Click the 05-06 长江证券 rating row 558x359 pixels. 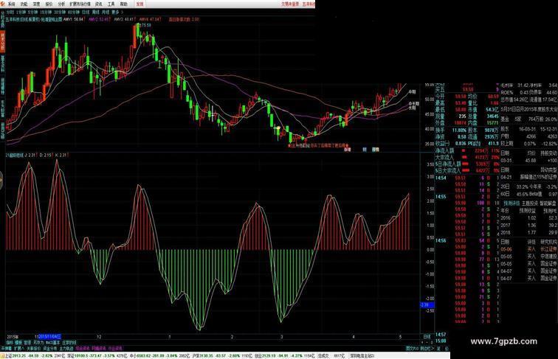(528, 249)
